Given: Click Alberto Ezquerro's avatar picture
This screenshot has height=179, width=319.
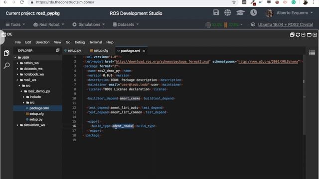Looking at the screenshot, I should click(x=270, y=13).
